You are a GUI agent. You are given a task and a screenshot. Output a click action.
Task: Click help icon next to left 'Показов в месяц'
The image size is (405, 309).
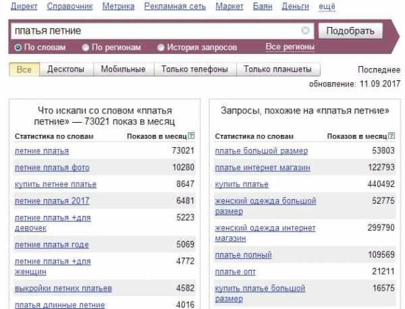pos(191,136)
